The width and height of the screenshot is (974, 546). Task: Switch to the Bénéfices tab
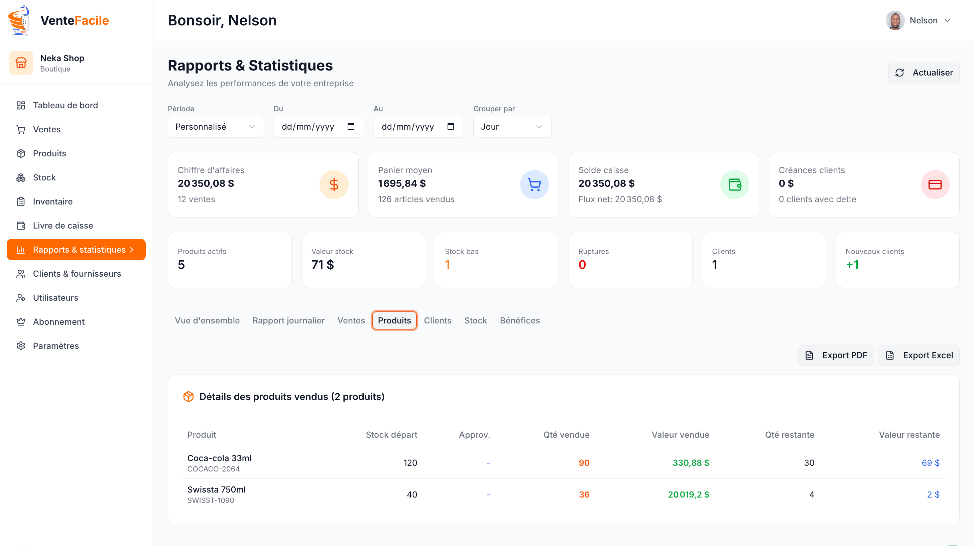tap(519, 320)
